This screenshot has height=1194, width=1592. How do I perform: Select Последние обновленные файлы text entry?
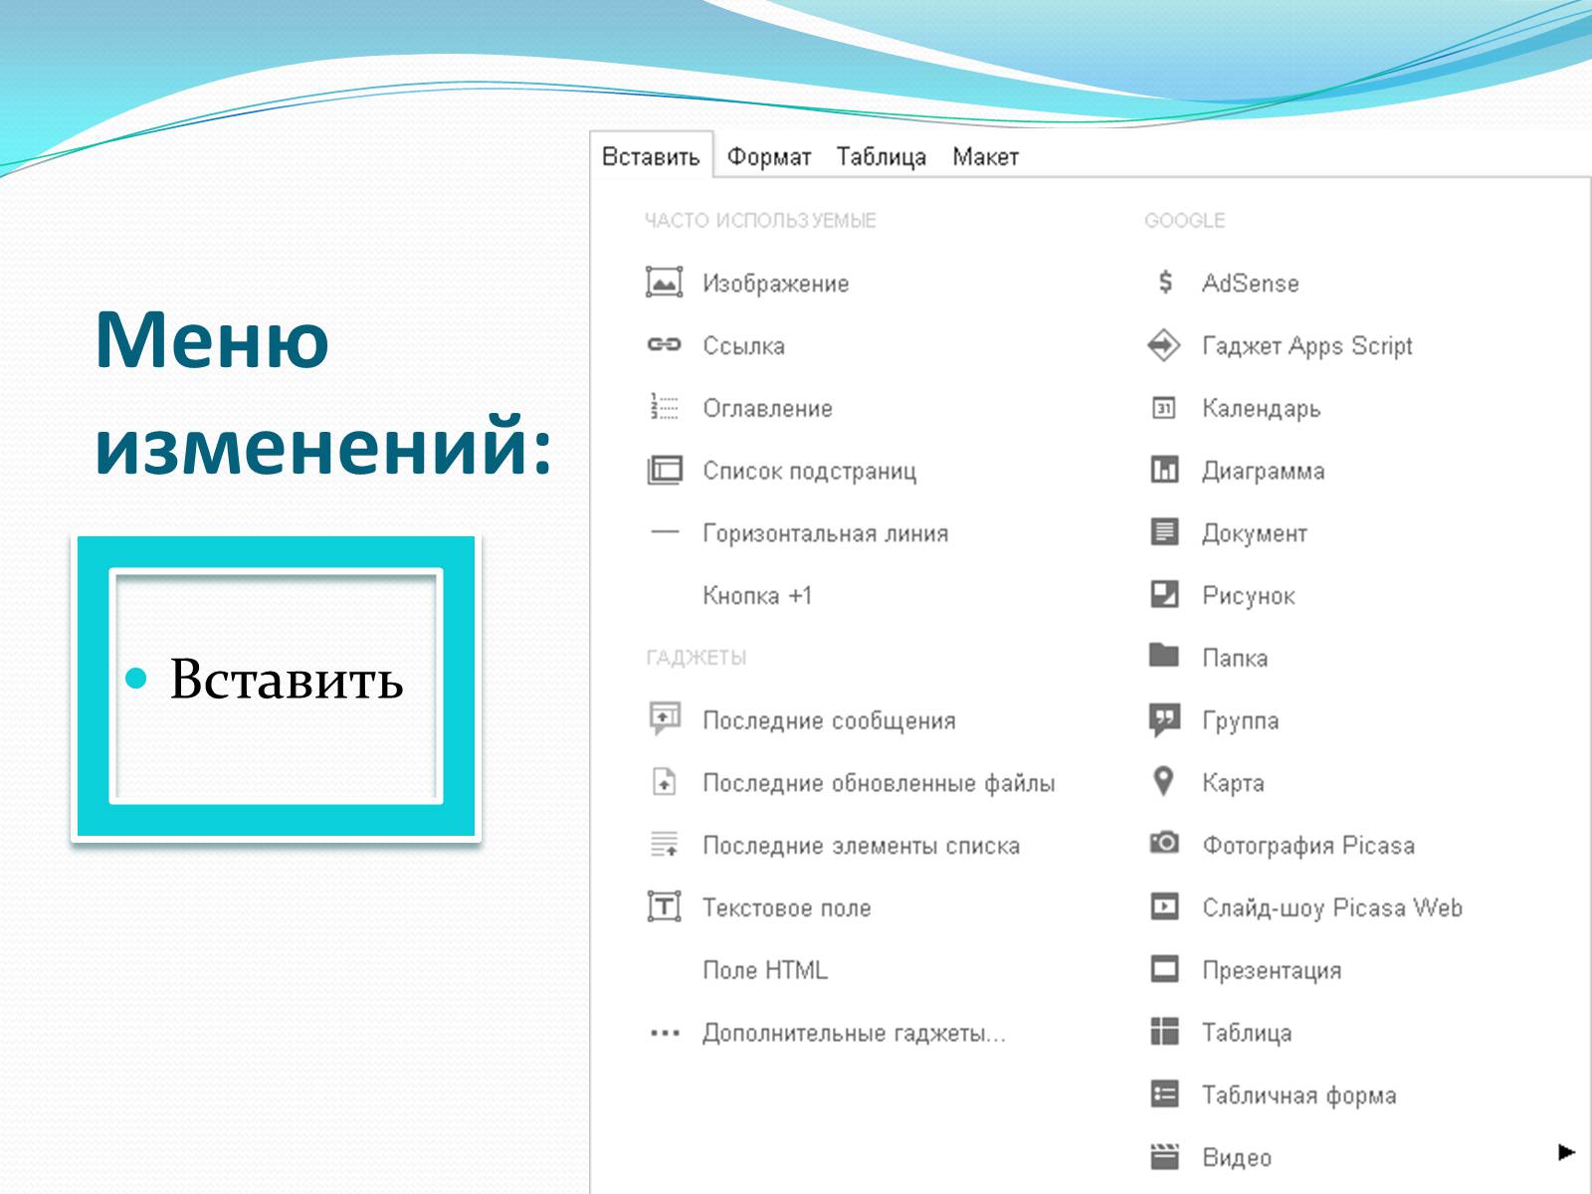pos(879,783)
